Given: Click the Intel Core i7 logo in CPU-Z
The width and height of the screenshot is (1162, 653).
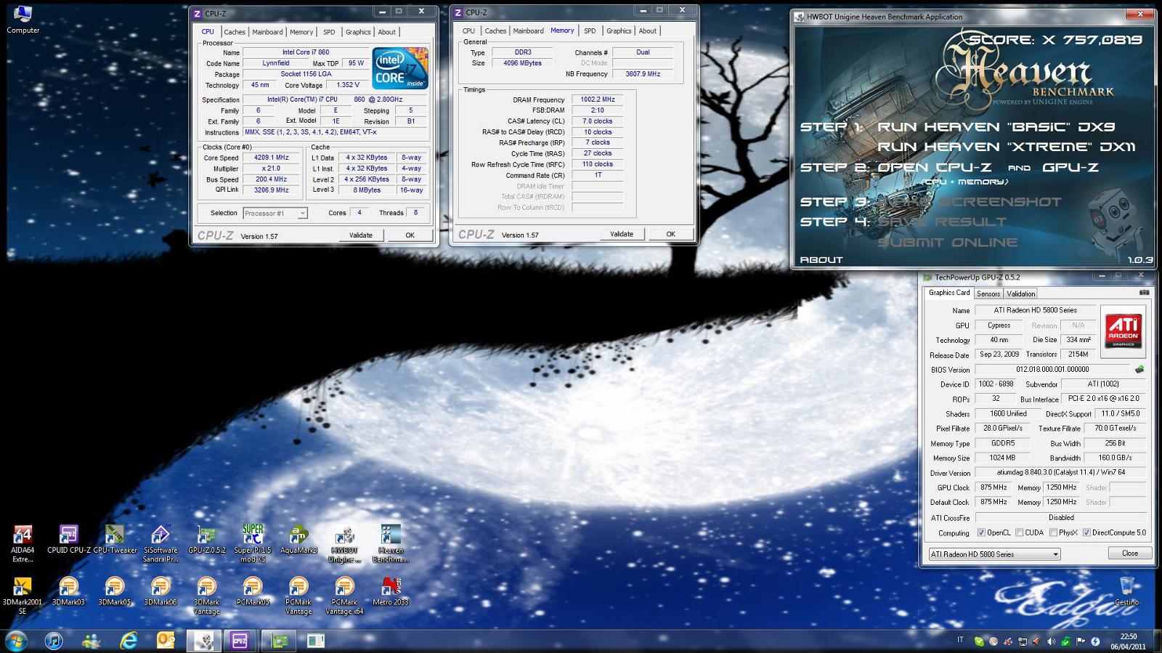Looking at the screenshot, I should pyautogui.click(x=399, y=68).
